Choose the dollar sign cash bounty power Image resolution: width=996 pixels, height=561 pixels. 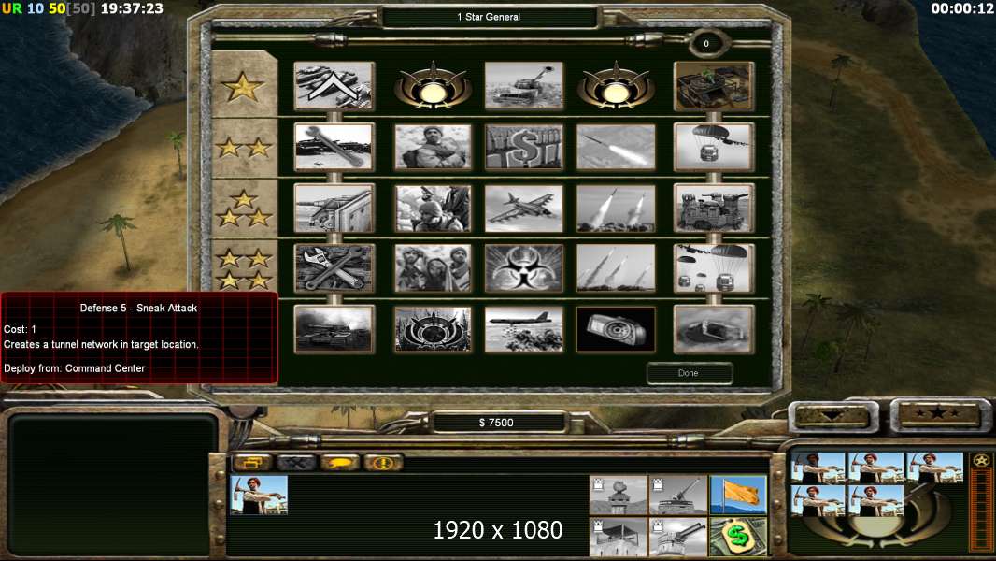(523, 148)
